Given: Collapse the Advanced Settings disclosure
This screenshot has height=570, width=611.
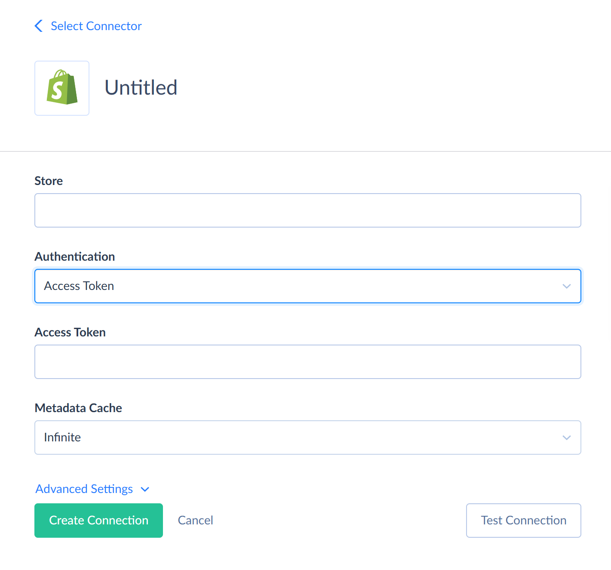Looking at the screenshot, I should click(84, 489).
